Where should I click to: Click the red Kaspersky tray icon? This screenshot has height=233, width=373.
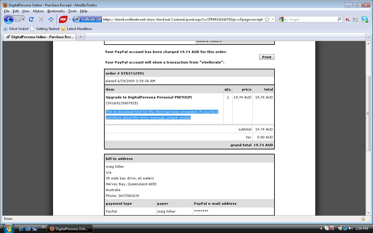[332, 228]
